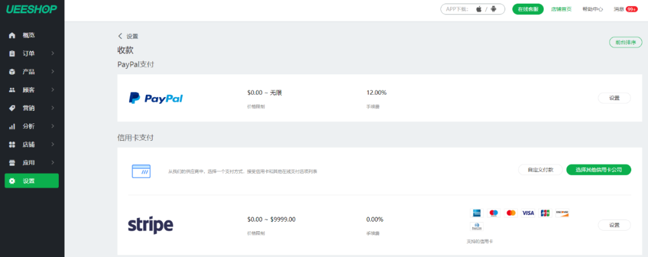Viewport: 648px width, 257px height.
Task: Click the 订单 clipboard icon
Action: pyautogui.click(x=12, y=54)
